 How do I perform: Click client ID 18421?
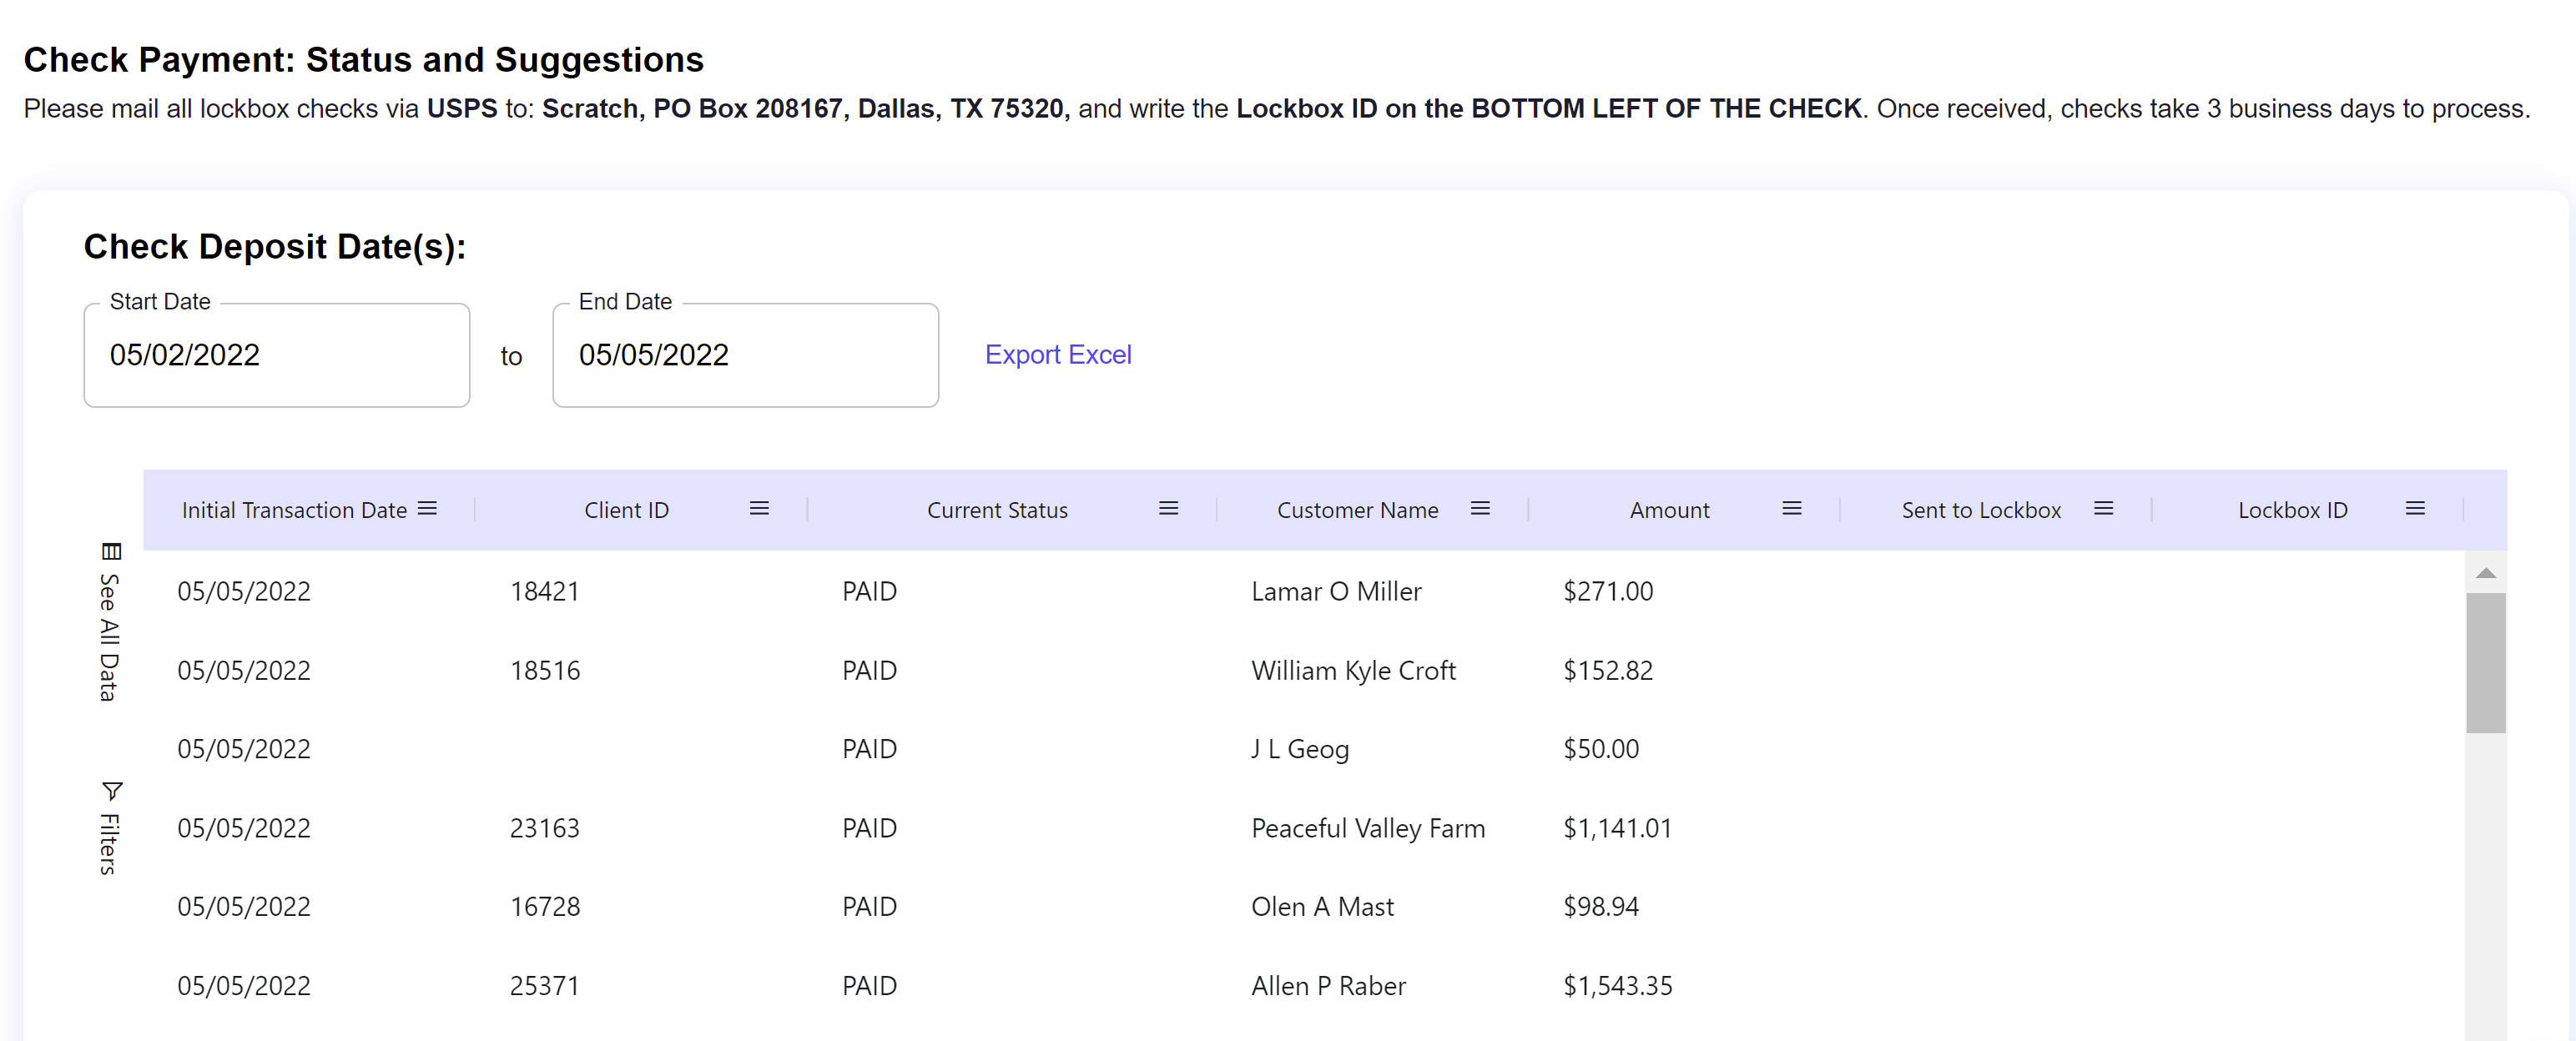click(x=545, y=591)
